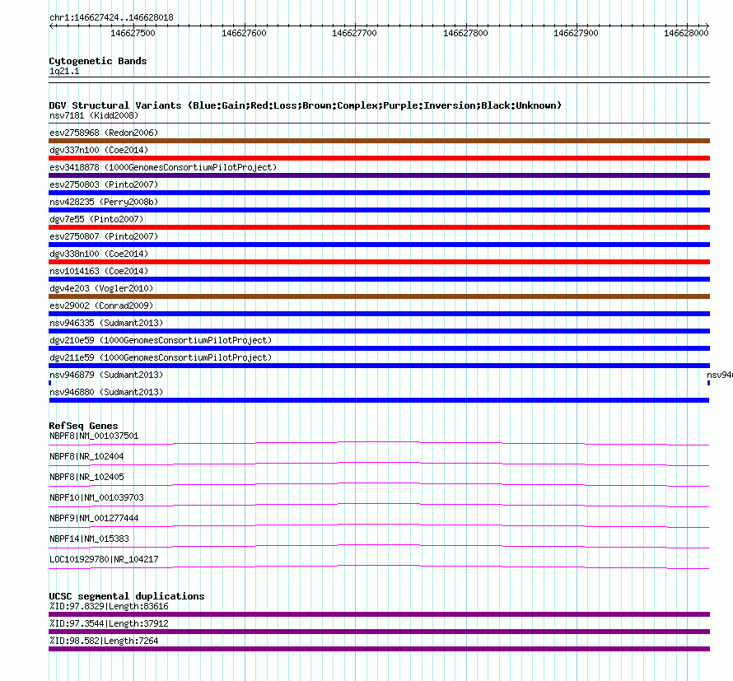733x681 pixels.
Task: Select duplication %ID:97.3544|Length:37912
Action: tap(109, 624)
